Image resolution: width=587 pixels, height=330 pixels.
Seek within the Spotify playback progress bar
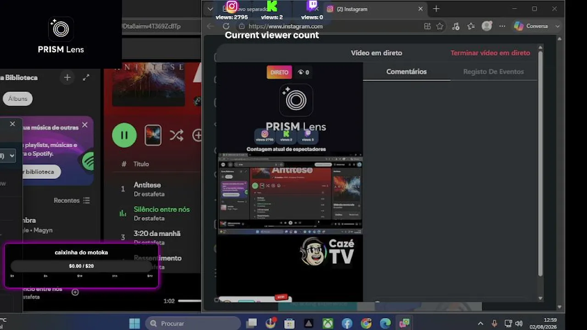tap(190, 301)
